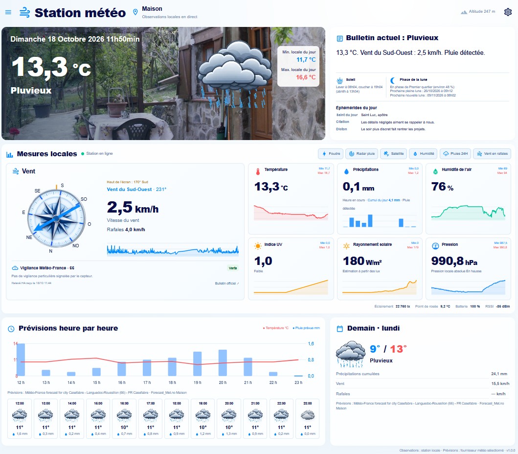
Task: Click the large 13,3 °C temperature on photo
Action: pos(51,67)
